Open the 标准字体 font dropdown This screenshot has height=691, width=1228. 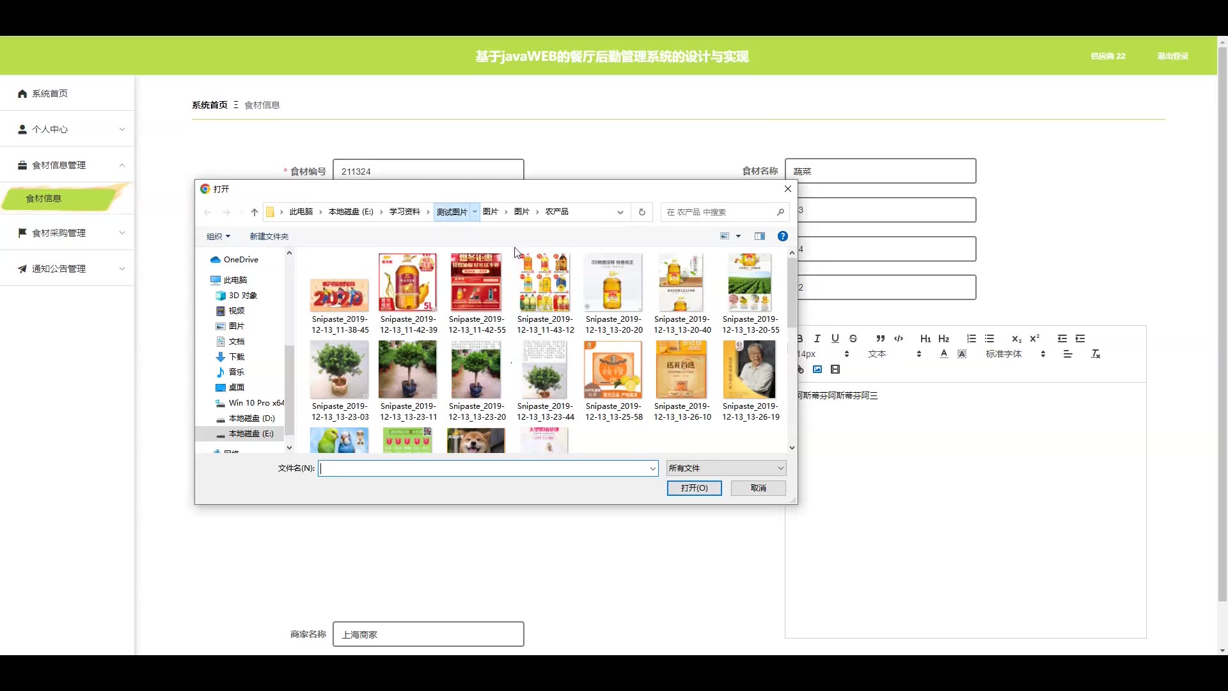1015,354
